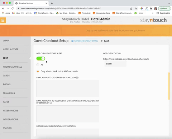Click the Web Check Out URL input field
This screenshot has height=139, width=172.
[115, 64]
